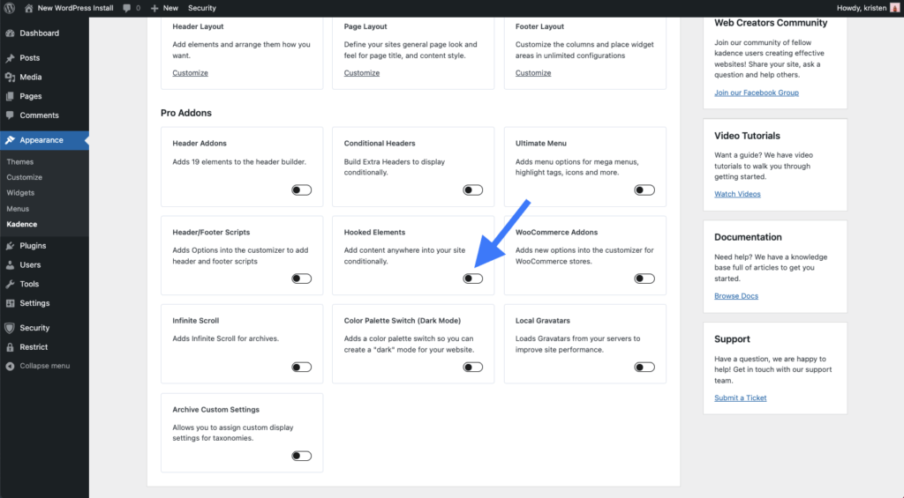Click the Pro Addons heading

pos(186,113)
